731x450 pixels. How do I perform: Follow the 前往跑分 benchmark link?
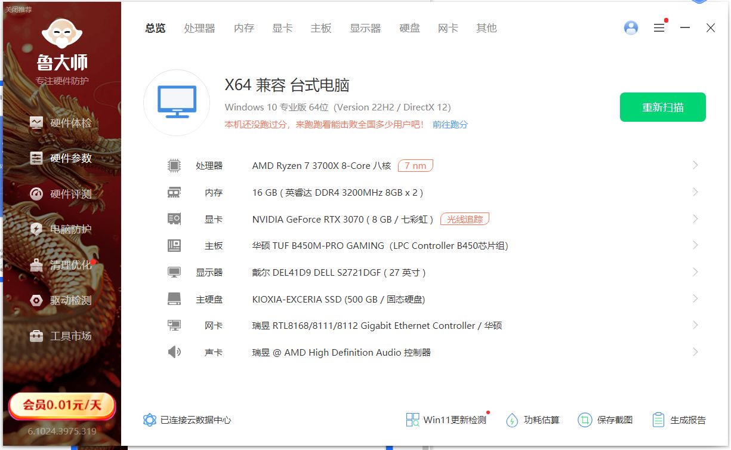tap(449, 124)
